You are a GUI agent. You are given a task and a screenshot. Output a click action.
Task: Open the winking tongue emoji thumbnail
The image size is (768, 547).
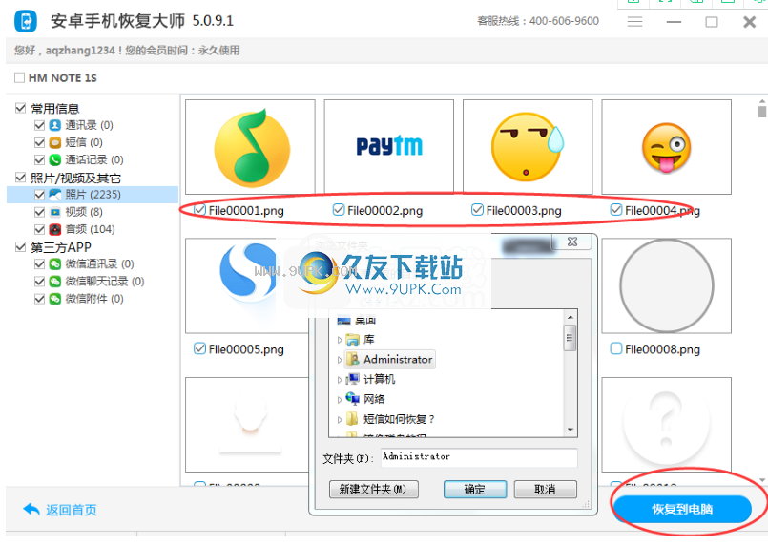666,147
